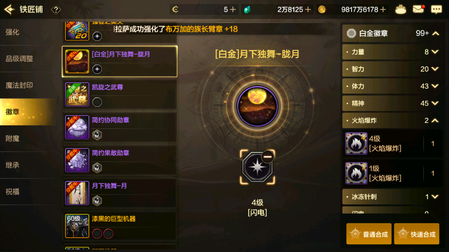449x252 pixels.
Task: Click the empty slot on 凯旋之武尊
Action: click(x=97, y=102)
